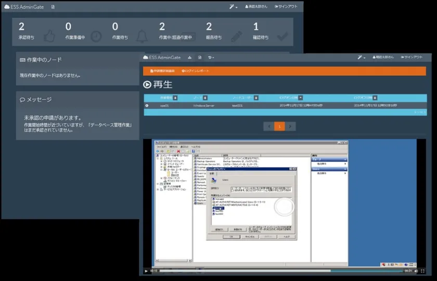Open the magic wand dropdown in front window
This screenshot has height=281, width=437.
(361, 57)
